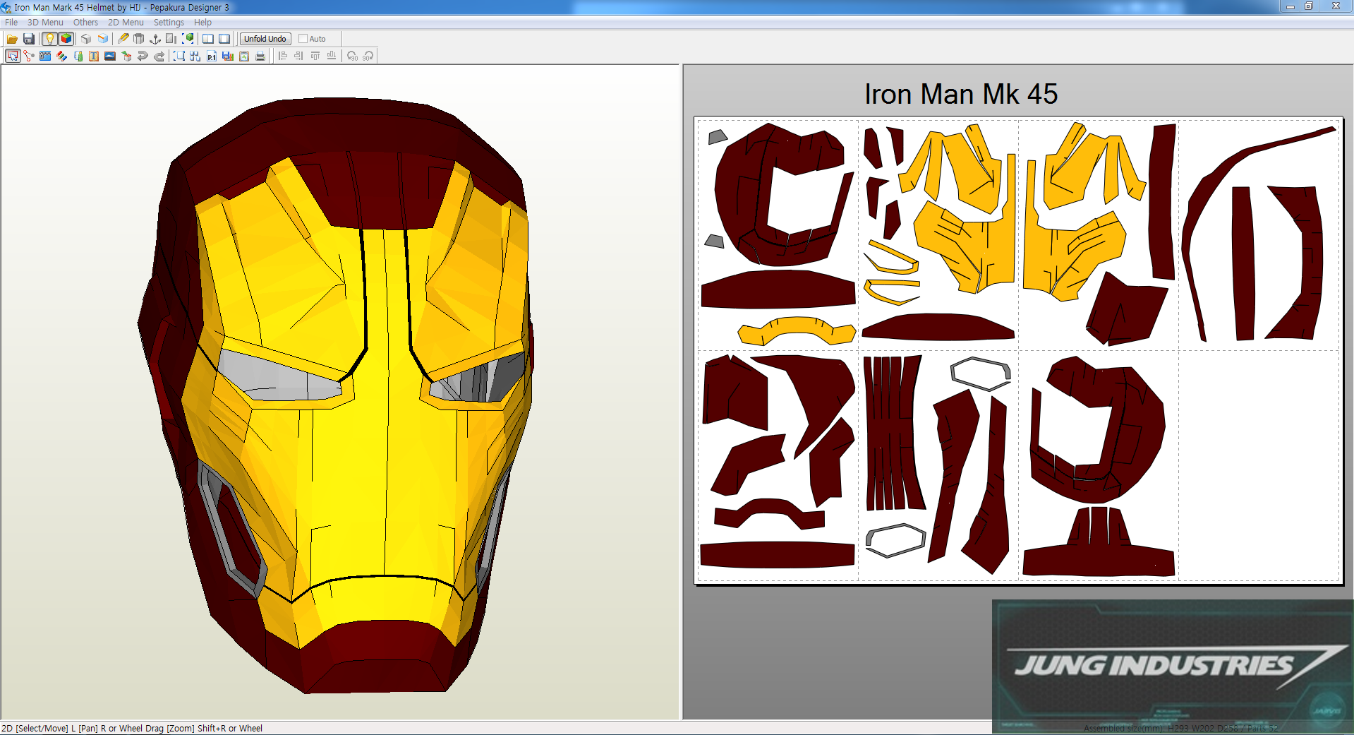Select the 'Iron Man Mk 45' title text
The height and width of the screenshot is (735, 1354).
(961, 94)
